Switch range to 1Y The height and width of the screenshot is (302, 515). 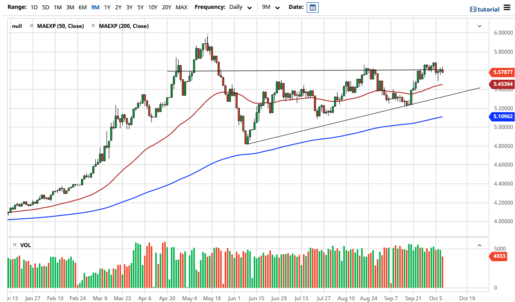point(107,8)
